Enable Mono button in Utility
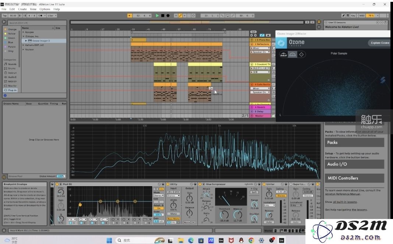The image size is (393, 244). (173, 214)
